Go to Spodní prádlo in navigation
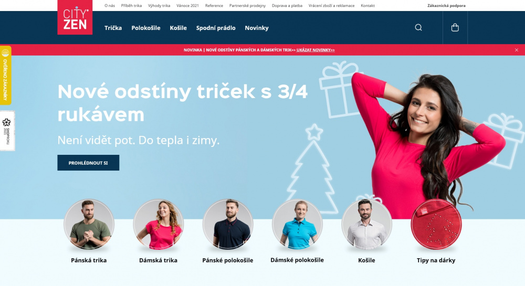 click(x=216, y=28)
